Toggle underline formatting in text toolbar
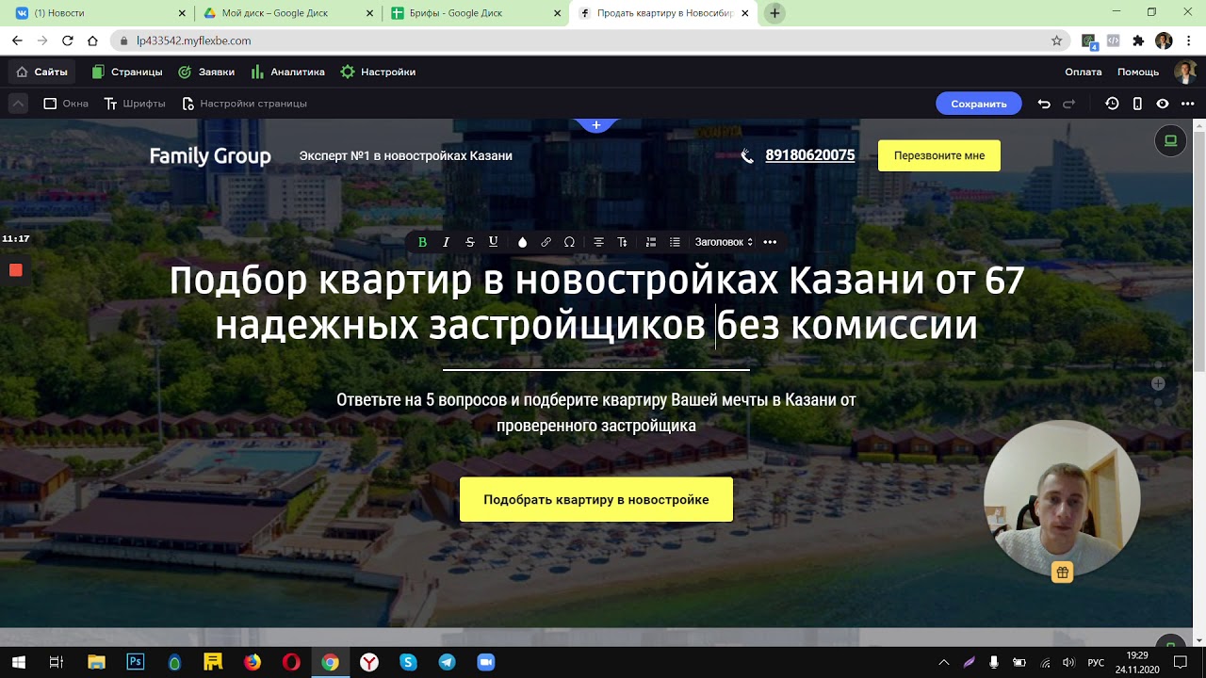Viewport: 1206px width, 678px height. [x=493, y=242]
